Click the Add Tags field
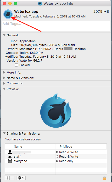Image resolution: width=112 pixels, height=182 pixels. [x=56, y=26]
